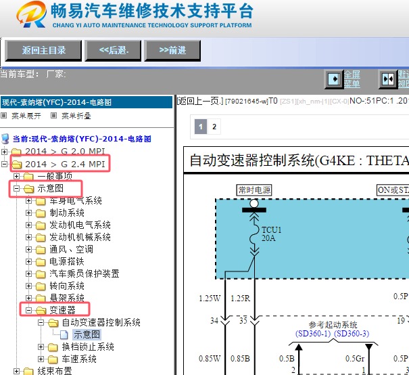Expand all menus via 菜单展开

coord(26,116)
